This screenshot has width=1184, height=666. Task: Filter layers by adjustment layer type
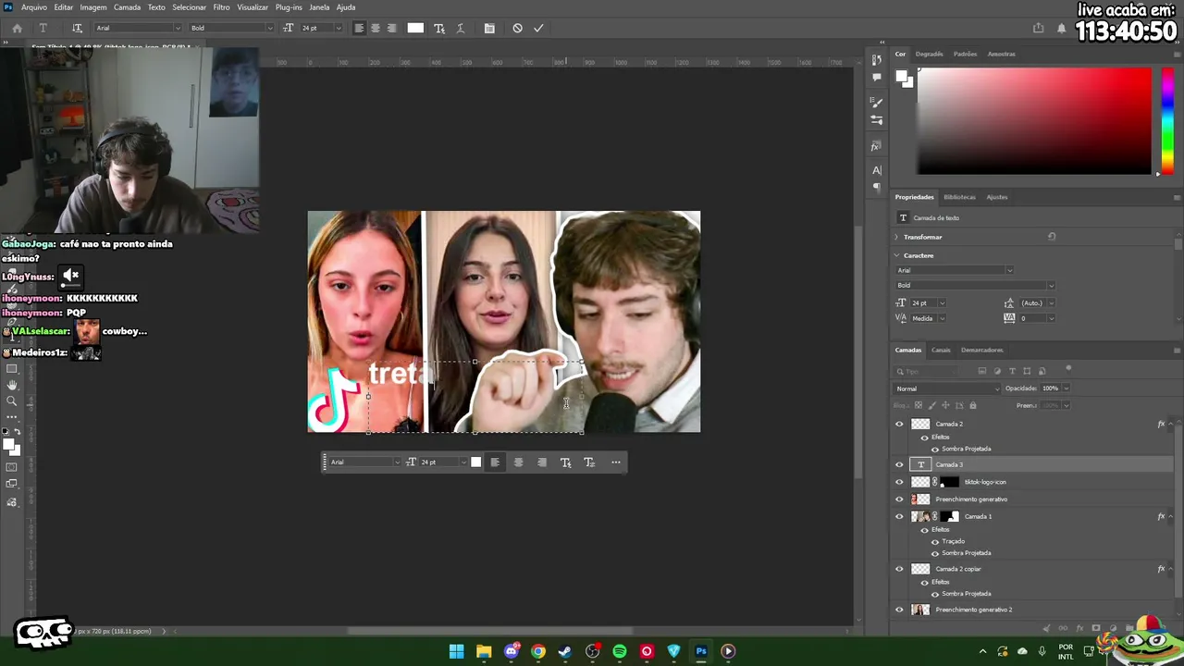(997, 371)
